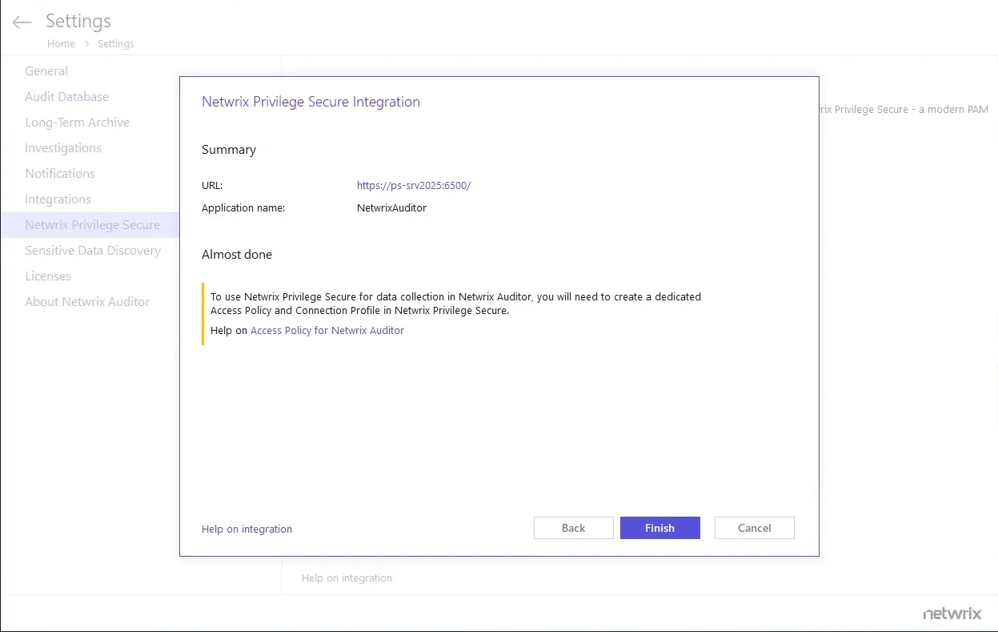The image size is (998, 632).
Task: Open the Integrations settings section
Action: coord(58,199)
